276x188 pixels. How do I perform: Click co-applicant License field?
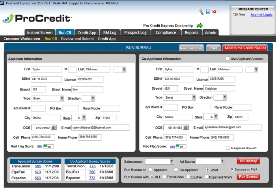coord(222,79)
